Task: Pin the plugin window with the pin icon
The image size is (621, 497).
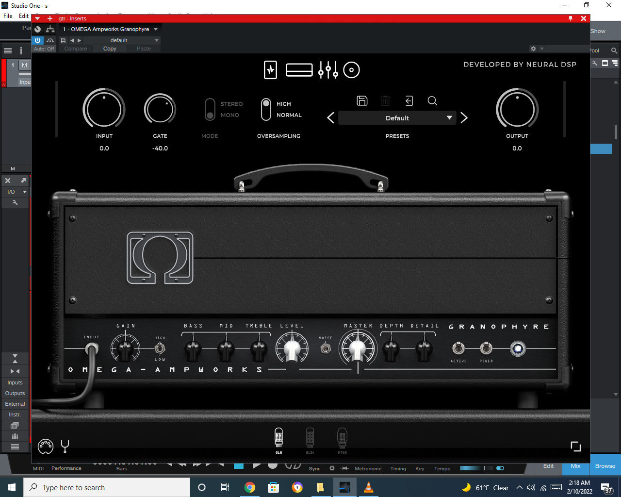Action: coord(571,18)
